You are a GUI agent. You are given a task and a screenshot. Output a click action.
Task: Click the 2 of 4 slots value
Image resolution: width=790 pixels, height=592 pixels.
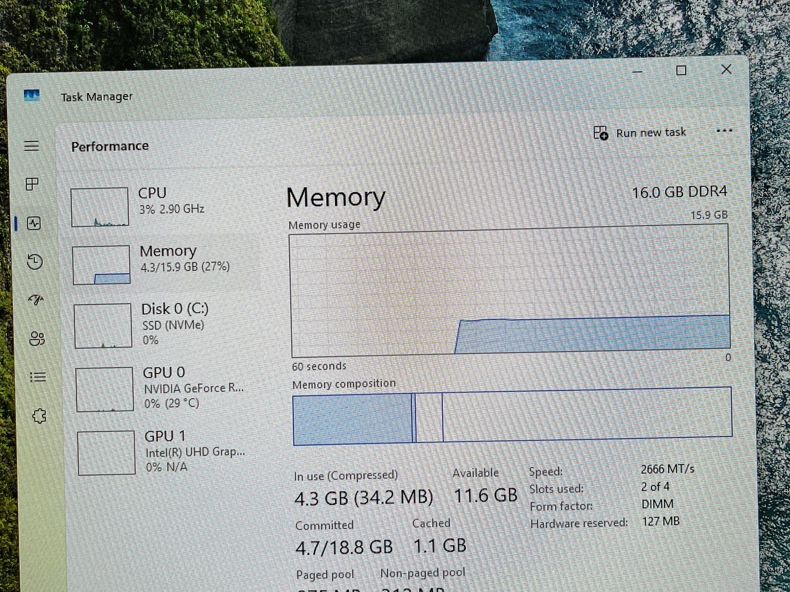(655, 486)
